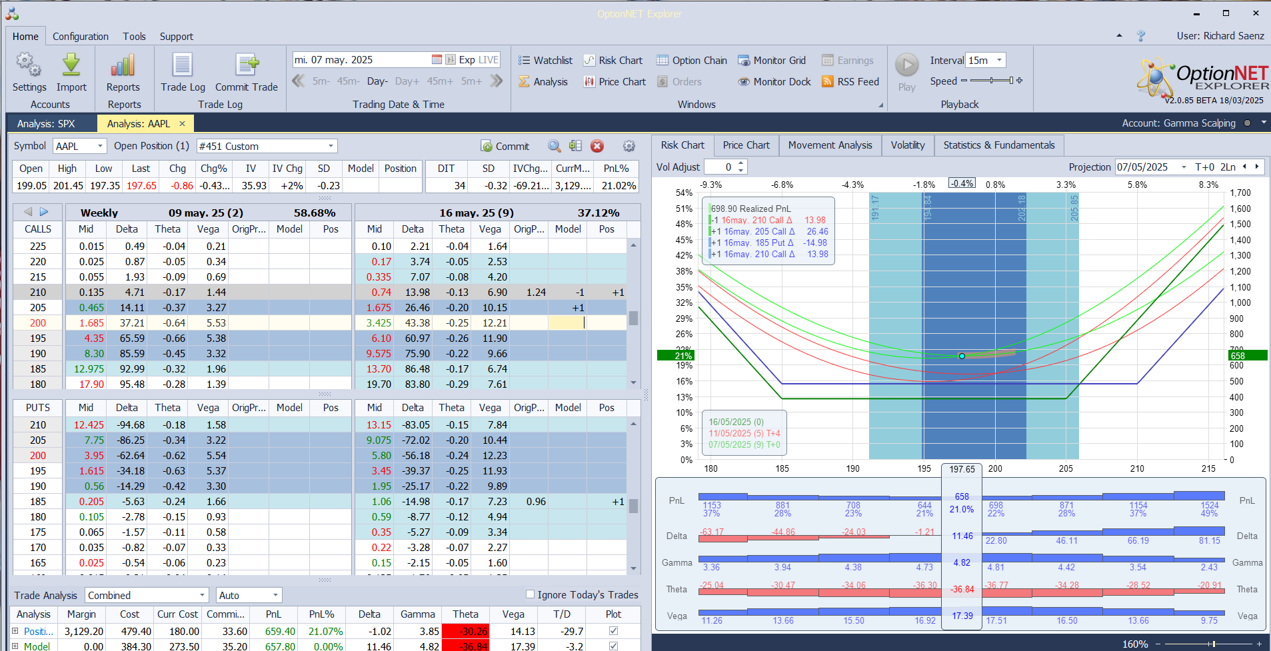1271x651 pixels.
Task: Expand the Model row in analysis table
Action: pos(15,646)
